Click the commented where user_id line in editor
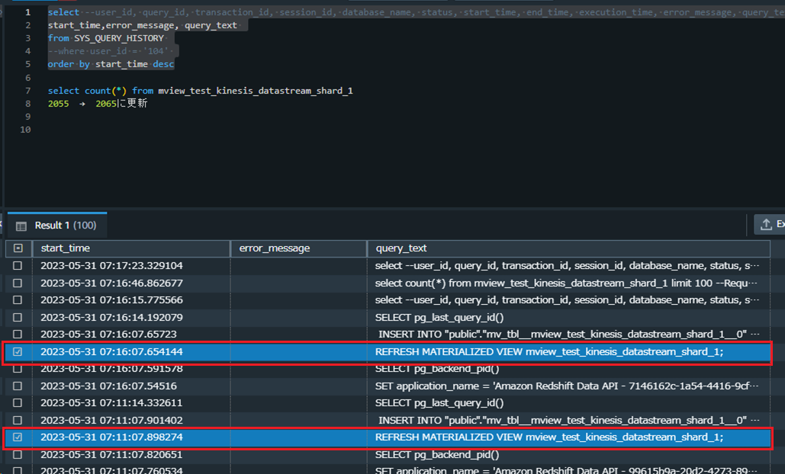The width and height of the screenshot is (785, 474). 111,51
